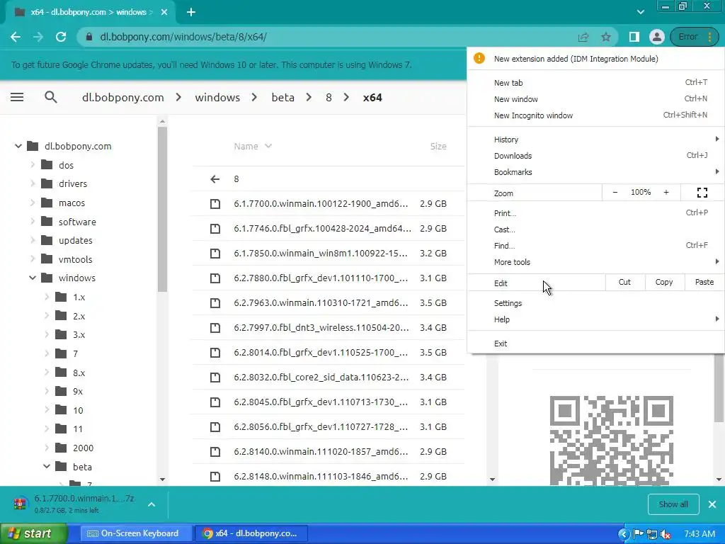This screenshot has height=544, width=725.
Task: Click the beta breadcrumb link
Action: click(282, 98)
